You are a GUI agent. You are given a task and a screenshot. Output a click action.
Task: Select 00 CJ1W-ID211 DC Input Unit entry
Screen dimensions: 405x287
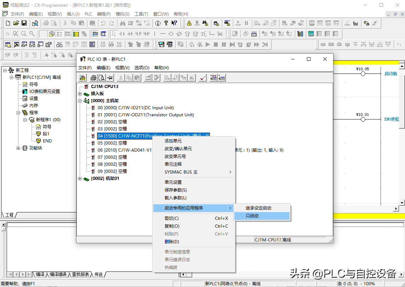coord(136,108)
